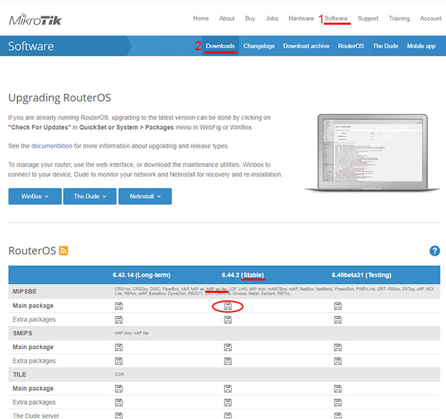This screenshot has height=419, width=446.
Task: Download MIPSBE Extra packages Long-term
Action: tap(119, 320)
